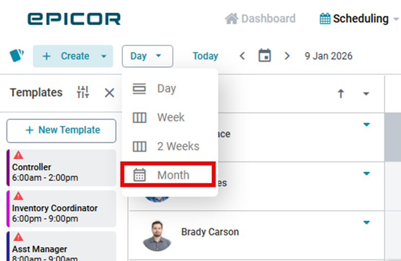
Task: Click the upward sort arrow icon
Action: 340,94
